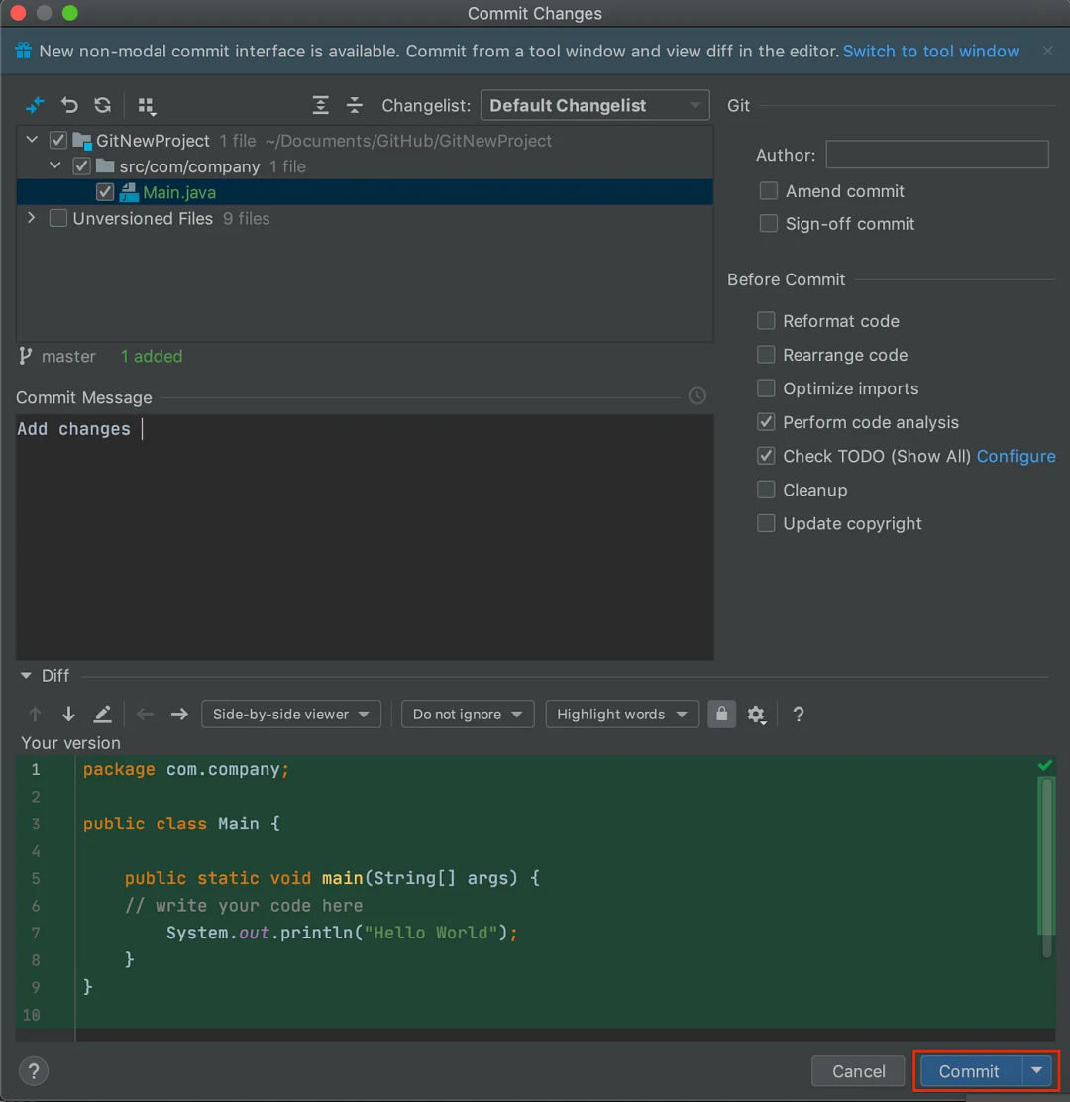Click the Configure link for TODO
This screenshot has height=1102, width=1070.
point(1016,456)
